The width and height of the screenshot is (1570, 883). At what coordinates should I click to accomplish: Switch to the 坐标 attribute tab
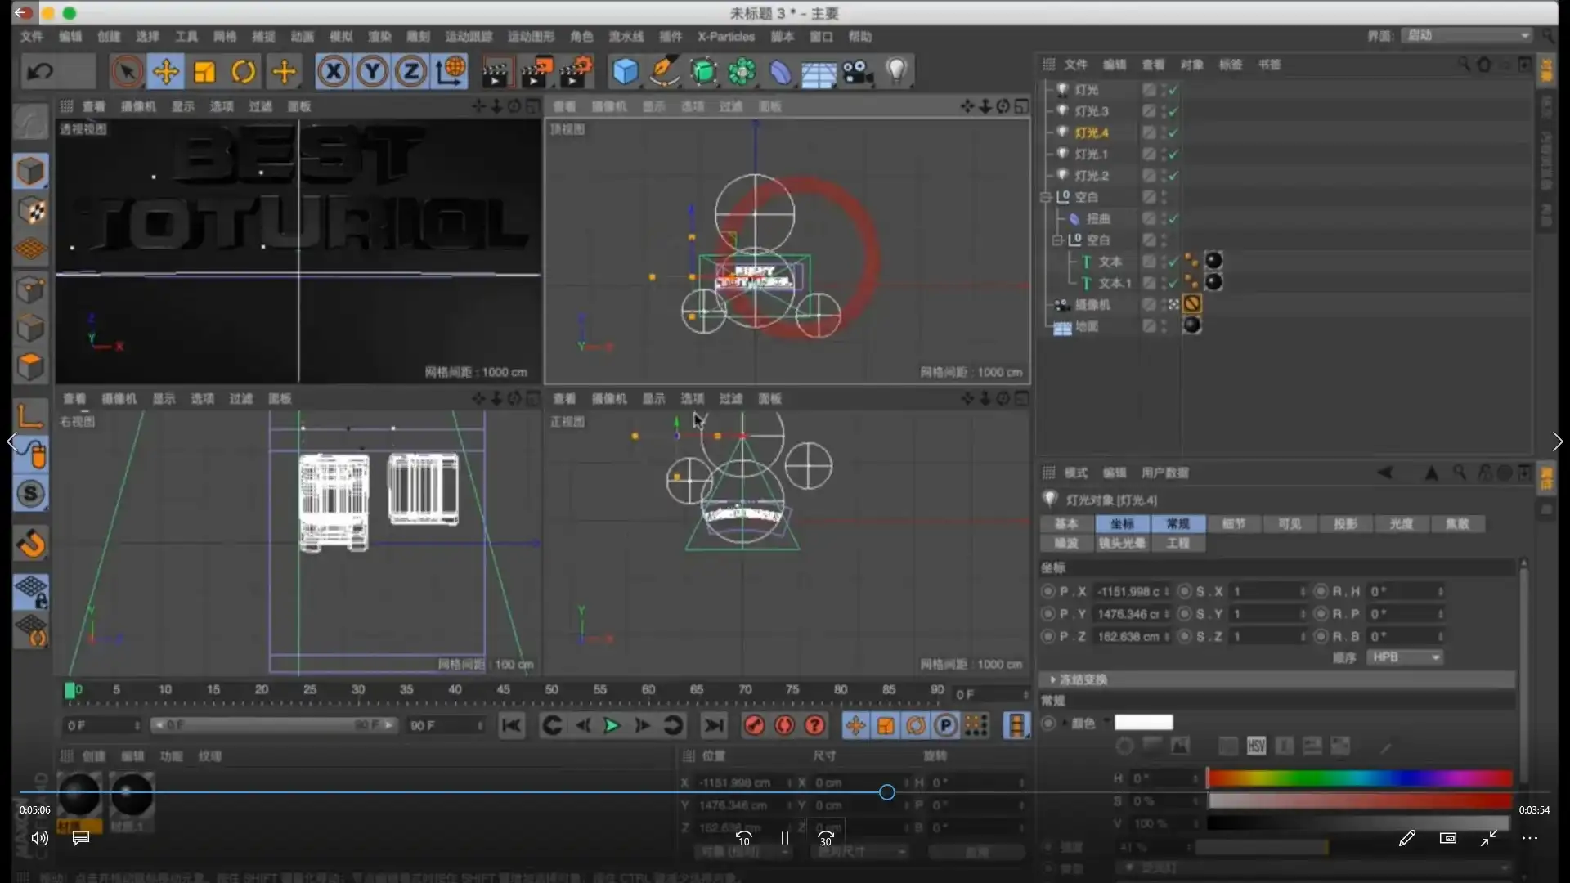click(1122, 523)
